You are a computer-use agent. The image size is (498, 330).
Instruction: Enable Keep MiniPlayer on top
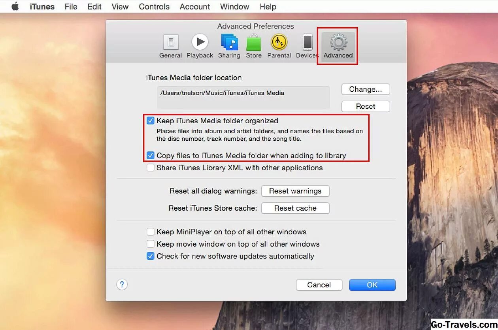[151, 232]
